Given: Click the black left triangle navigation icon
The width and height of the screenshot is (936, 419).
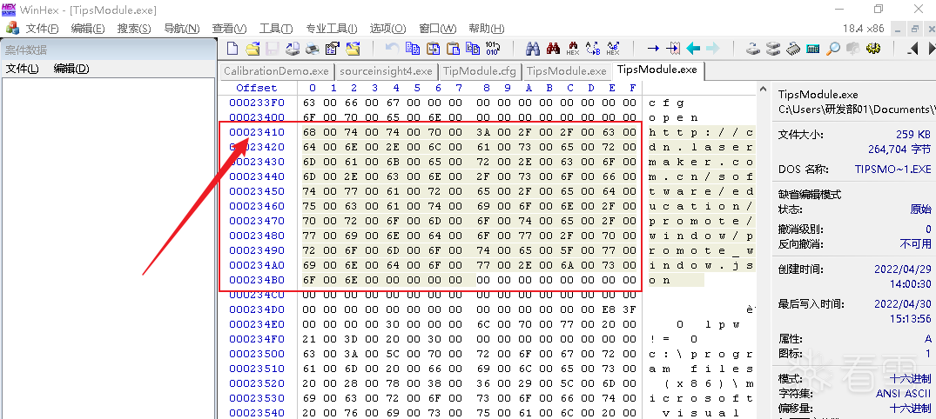Looking at the screenshot, I should (912, 49).
